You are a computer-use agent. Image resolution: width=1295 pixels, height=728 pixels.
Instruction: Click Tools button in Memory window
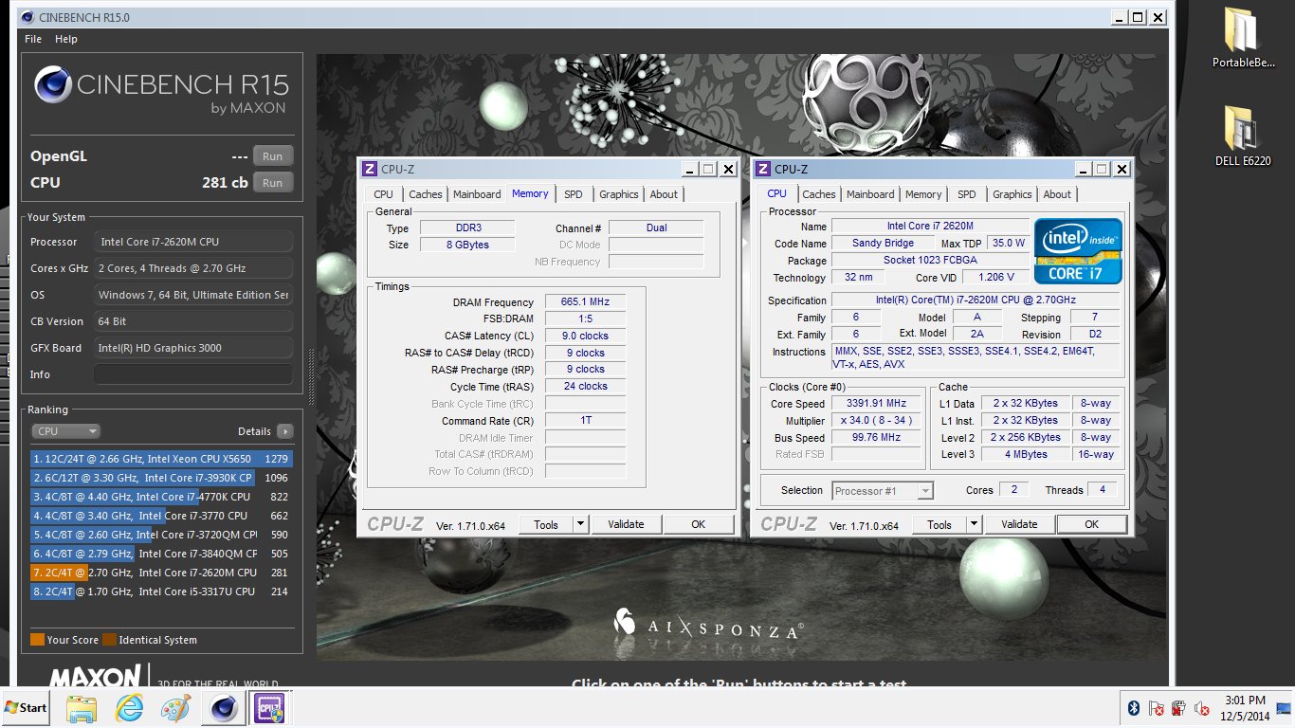546,524
